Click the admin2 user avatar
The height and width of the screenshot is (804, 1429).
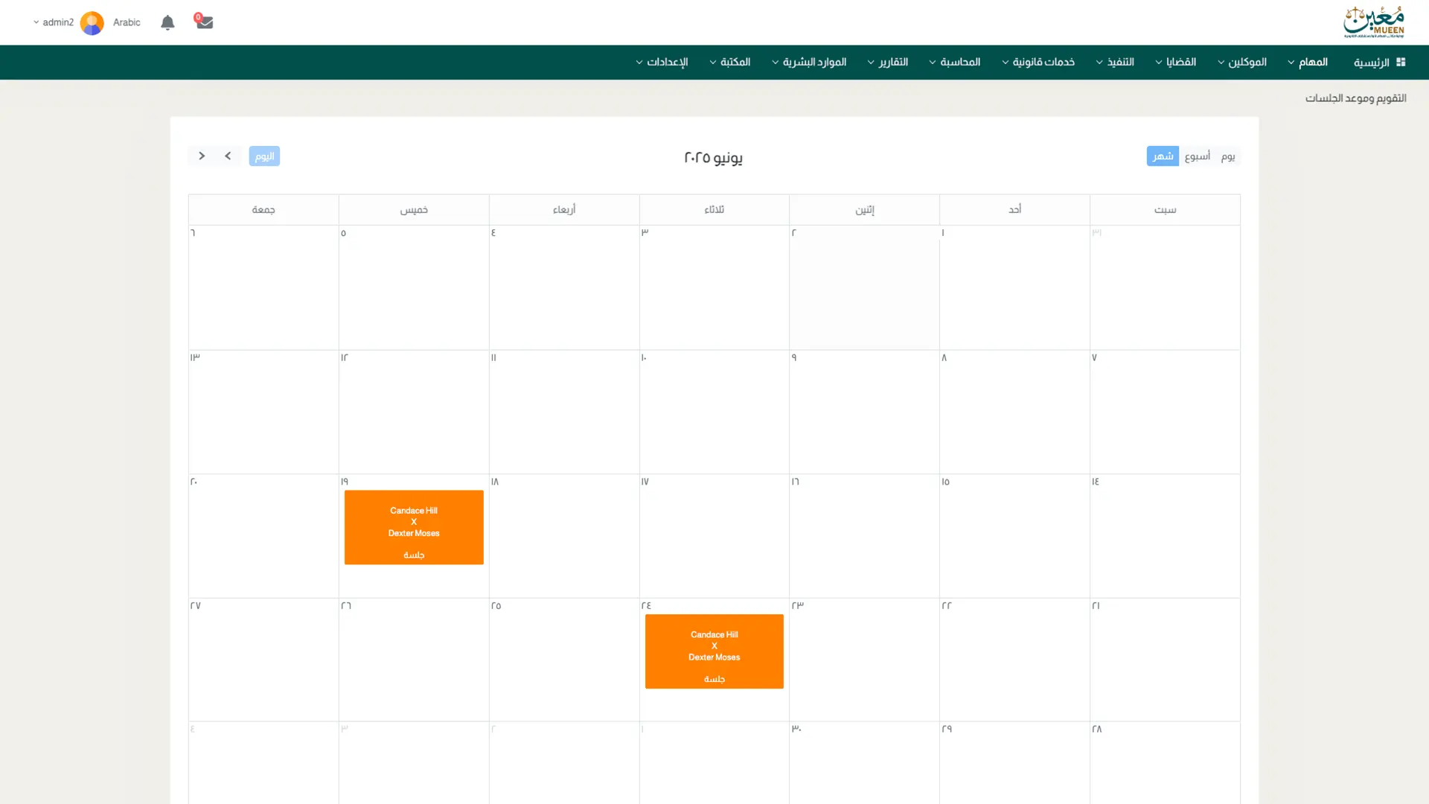[x=92, y=22]
